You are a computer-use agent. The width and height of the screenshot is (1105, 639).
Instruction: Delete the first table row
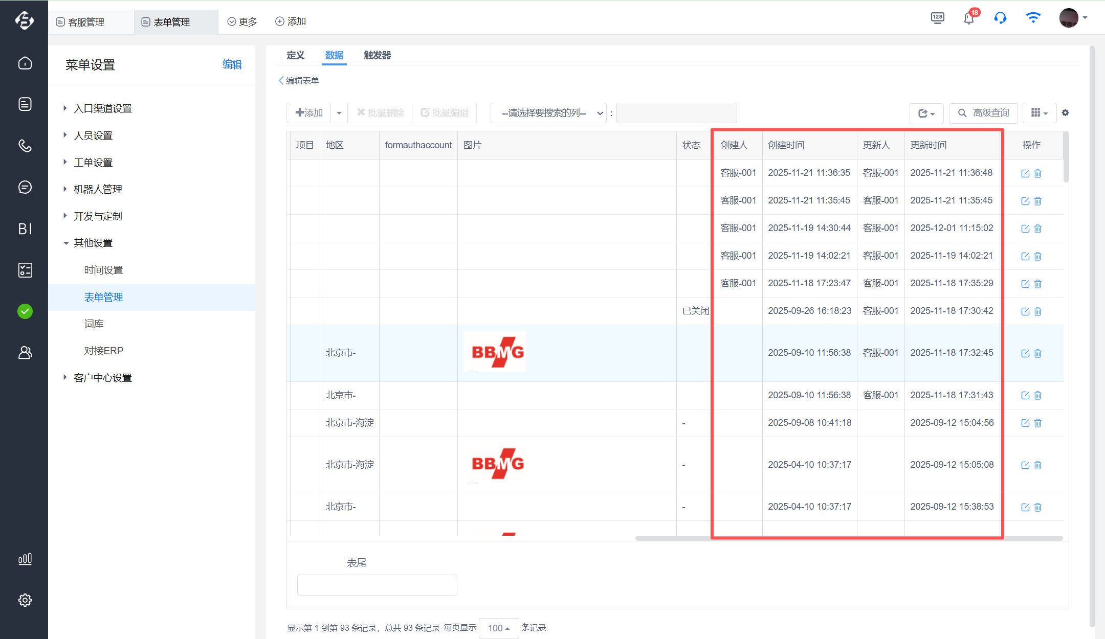pyautogui.click(x=1037, y=173)
